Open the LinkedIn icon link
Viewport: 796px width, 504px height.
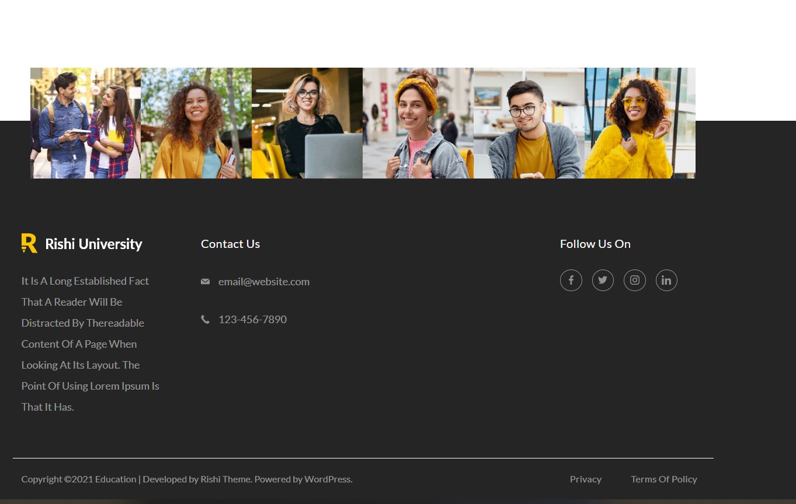coord(666,281)
